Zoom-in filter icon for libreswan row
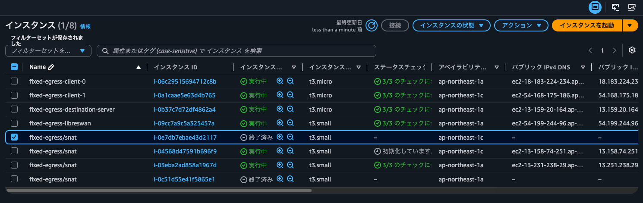 [280, 123]
